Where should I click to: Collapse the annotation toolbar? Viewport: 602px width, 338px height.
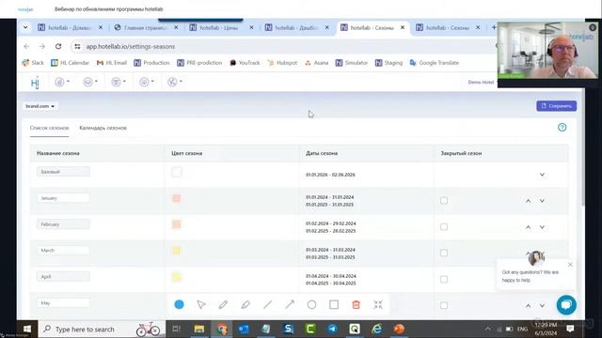click(378, 304)
